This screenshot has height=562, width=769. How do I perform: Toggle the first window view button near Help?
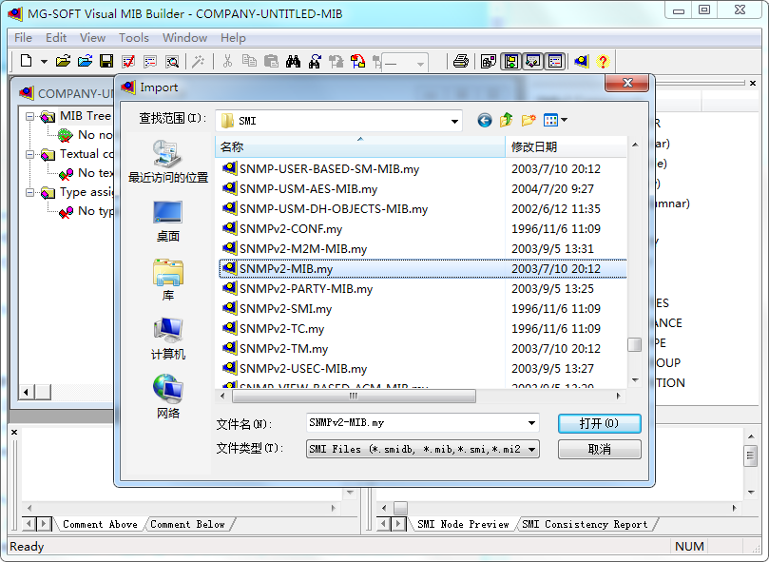click(x=510, y=61)
